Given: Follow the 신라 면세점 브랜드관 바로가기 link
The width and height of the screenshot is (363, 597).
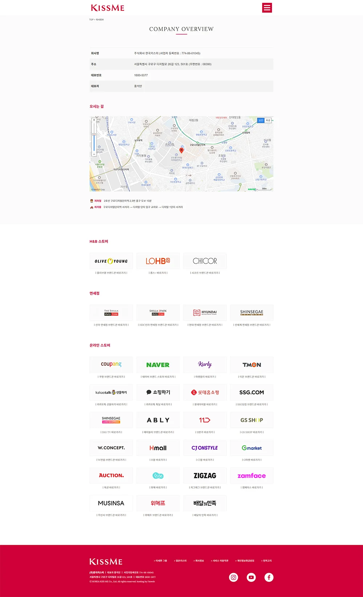Looking at the screenshot, I should point(111,325).
